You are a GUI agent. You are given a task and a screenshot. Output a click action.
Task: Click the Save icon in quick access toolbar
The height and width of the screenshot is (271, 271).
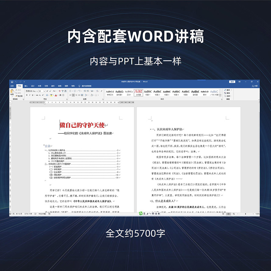coord(12,82)
